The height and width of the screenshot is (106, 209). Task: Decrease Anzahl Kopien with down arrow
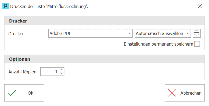tap(61, 73)
